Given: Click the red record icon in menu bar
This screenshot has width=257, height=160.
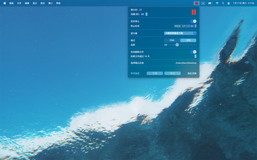Looking at the screenshot, I should (x=196, y=3).
